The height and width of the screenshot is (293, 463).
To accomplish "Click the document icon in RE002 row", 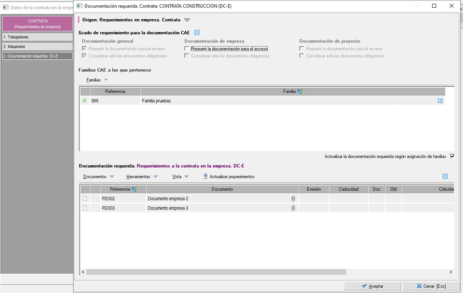I will tap(85, 199).
